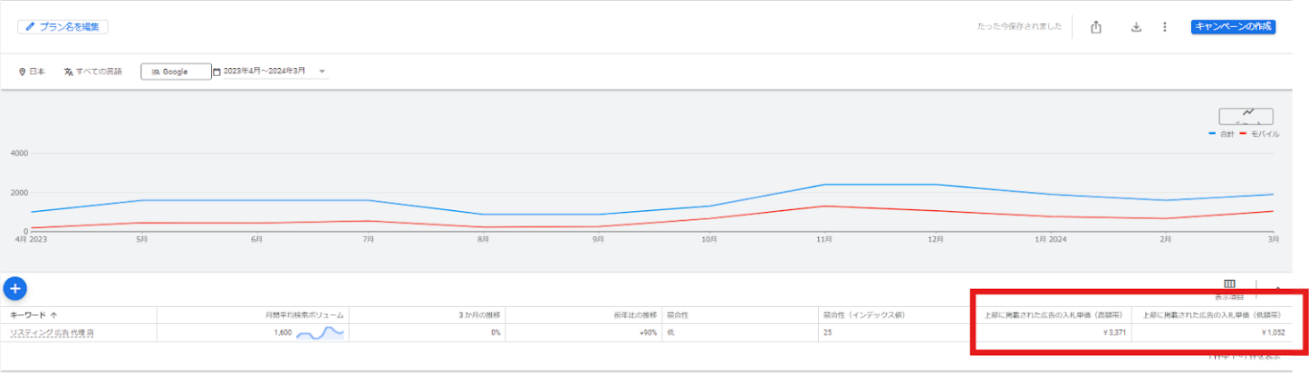Click the translate icon for すべての言語
The height and width of the screenshot is (373, 1309).
pyautogui.click(x=68, y=72)
